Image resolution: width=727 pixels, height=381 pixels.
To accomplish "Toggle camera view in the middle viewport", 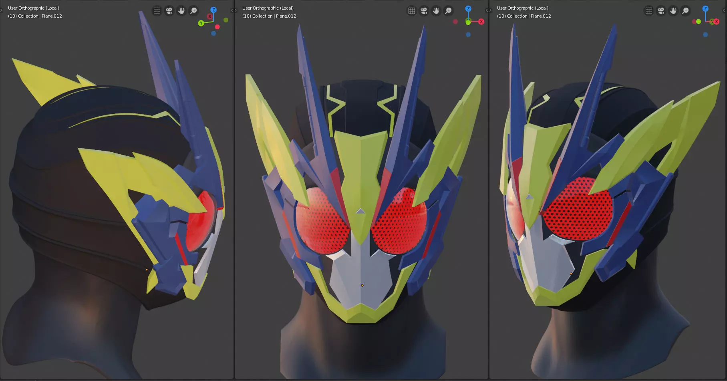I will coord(424,11).
